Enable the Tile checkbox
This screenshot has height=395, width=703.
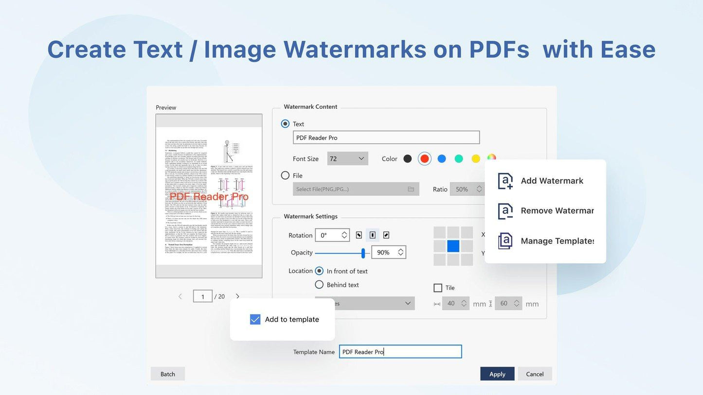(x=438, y=288)
